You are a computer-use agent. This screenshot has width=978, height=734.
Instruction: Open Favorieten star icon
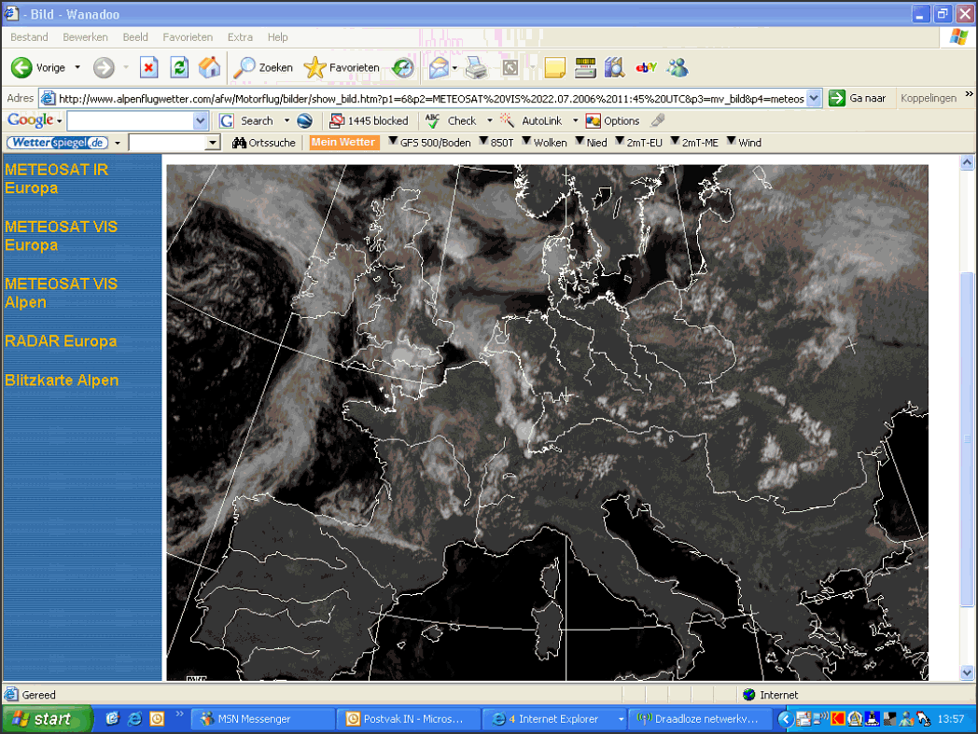[314, 67]
